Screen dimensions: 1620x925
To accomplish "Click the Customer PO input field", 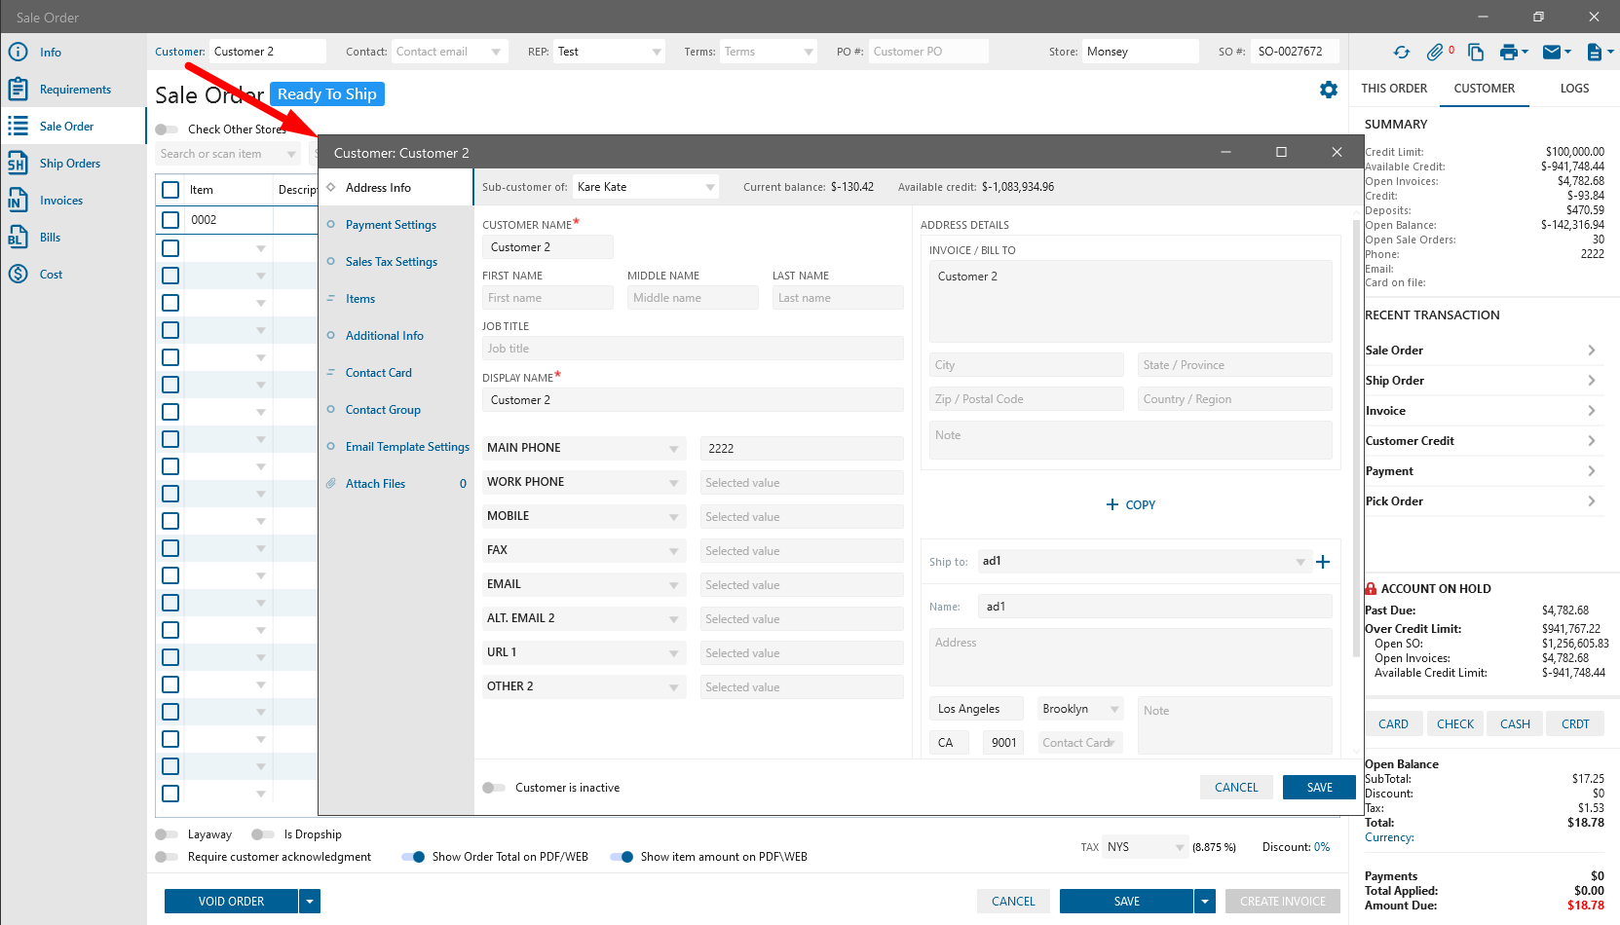I will coord(927,52).
